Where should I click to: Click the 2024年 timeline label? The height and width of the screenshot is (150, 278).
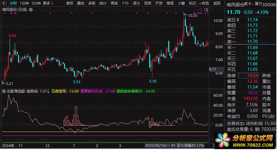(x=8, y=146)
